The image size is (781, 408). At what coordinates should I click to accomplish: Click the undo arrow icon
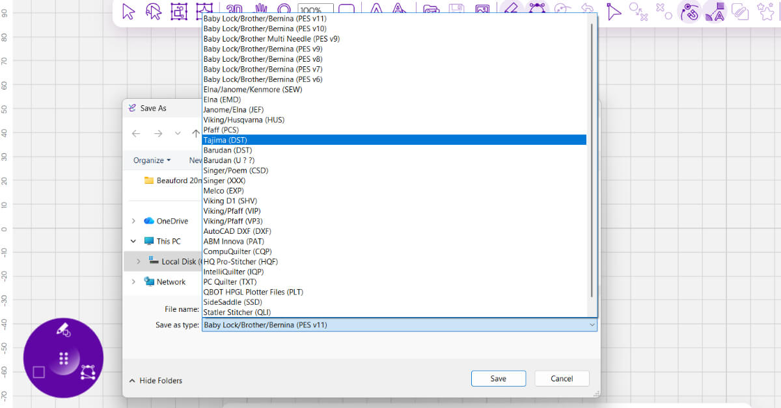pyautogui.click(x=589, y=8)
